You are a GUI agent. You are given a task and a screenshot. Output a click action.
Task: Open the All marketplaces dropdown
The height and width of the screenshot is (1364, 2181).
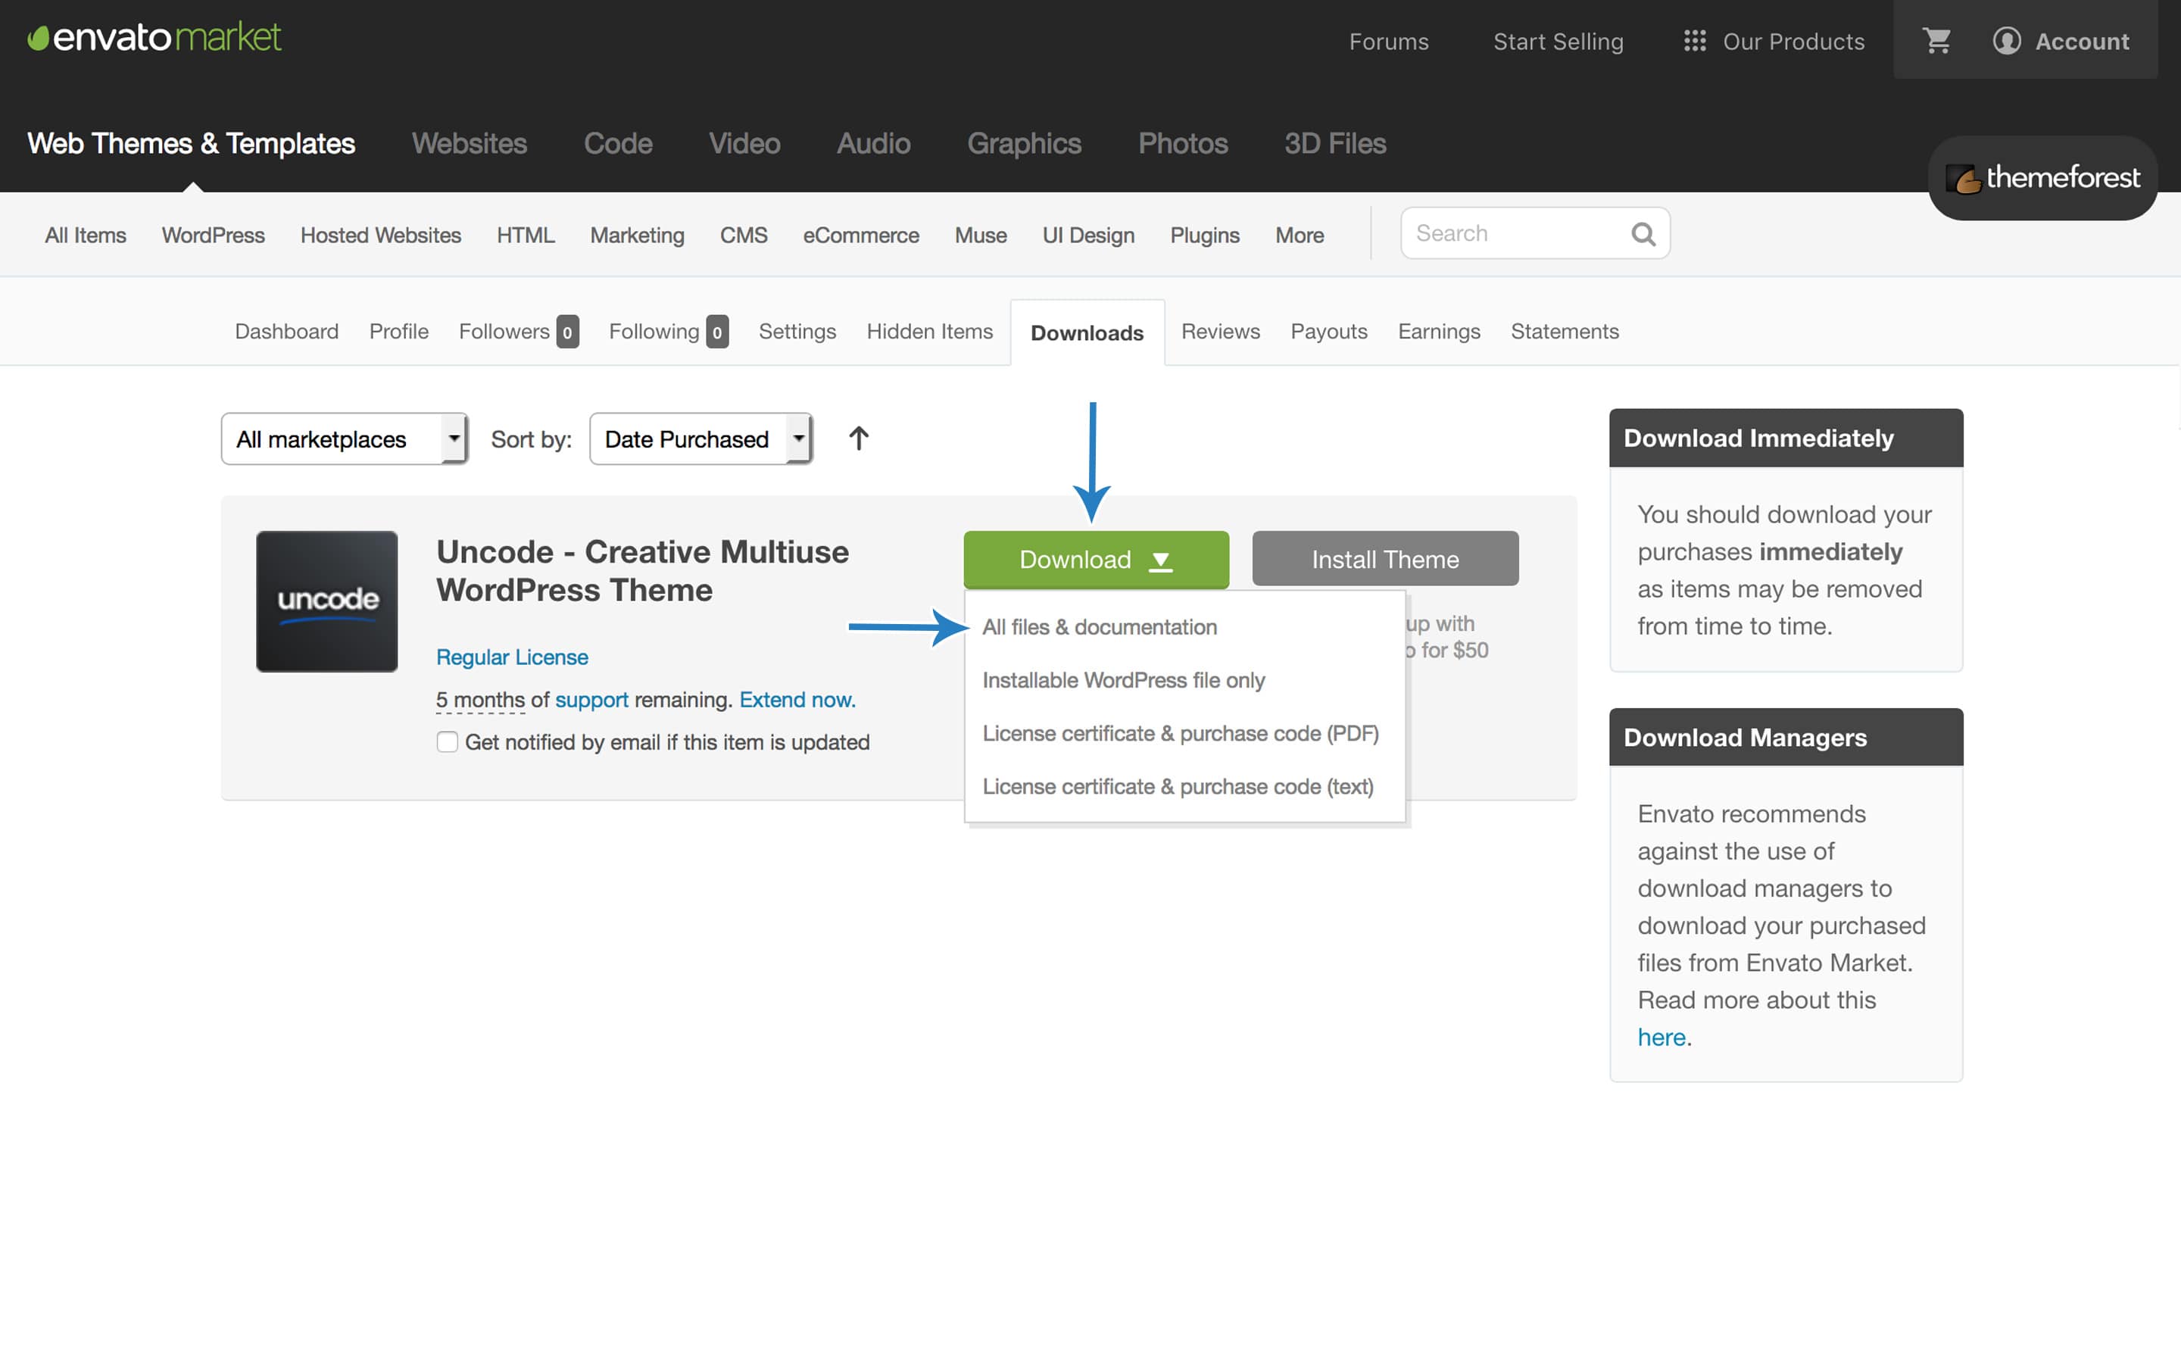tap(345, 439)
